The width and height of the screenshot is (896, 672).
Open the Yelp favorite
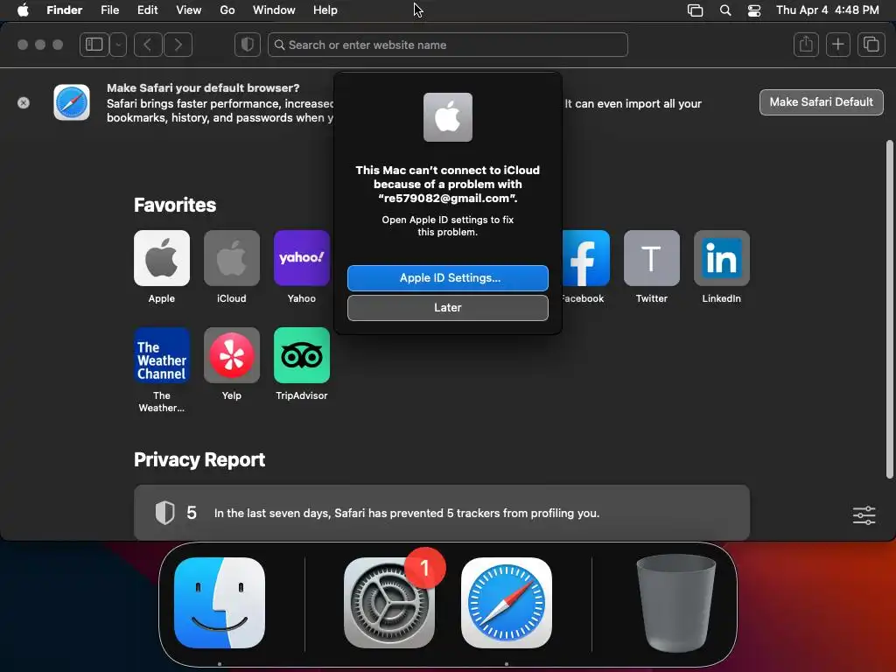click(231, 355)
